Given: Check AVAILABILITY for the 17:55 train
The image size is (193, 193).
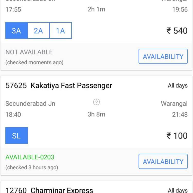Looking at the screenshot, I should coord(163,56).
